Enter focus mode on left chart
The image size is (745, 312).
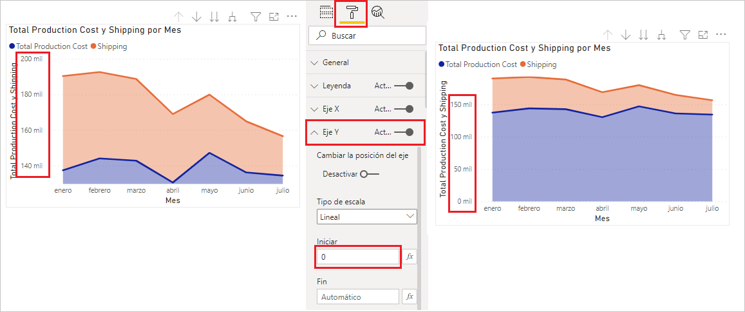(x=274, y=17)
